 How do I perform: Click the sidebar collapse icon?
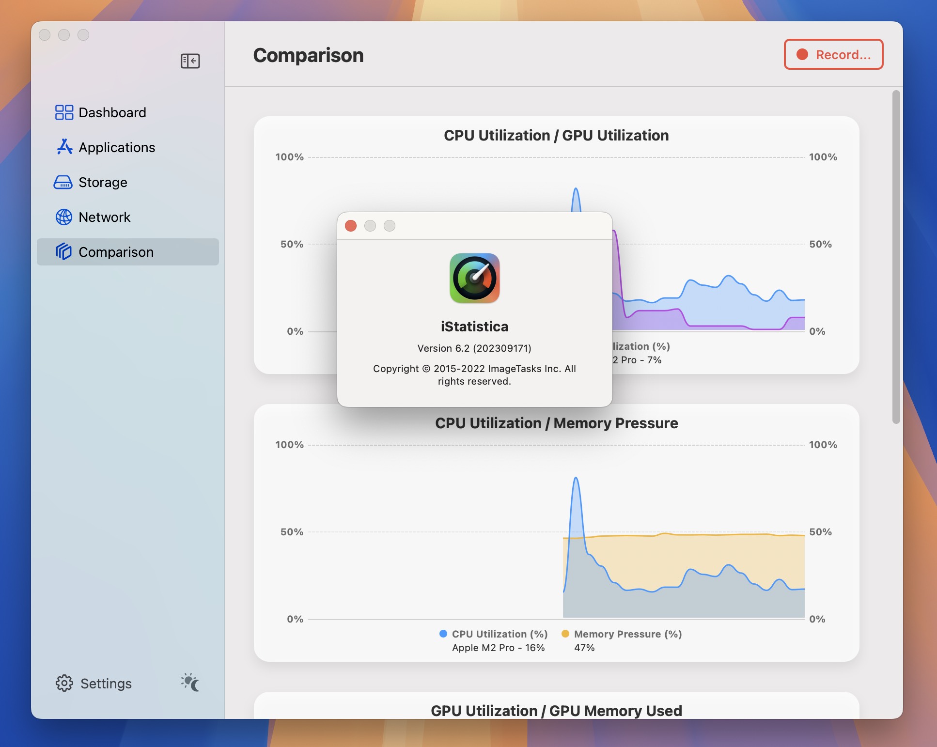[190, 61]
